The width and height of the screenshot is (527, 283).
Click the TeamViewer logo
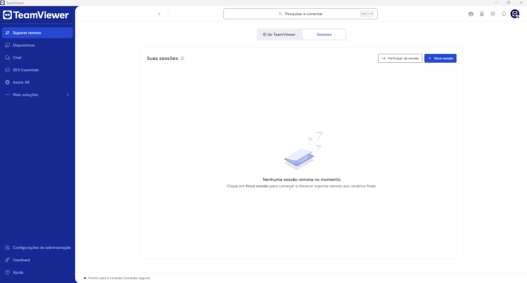pyautogui.click(x=36, y=15)
